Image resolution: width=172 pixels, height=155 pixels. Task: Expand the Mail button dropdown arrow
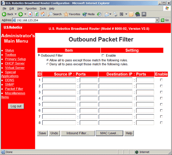110,14
